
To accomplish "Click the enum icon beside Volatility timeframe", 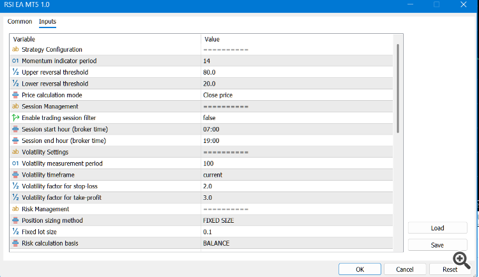I will pyautogui.click(x=15, y=175).
